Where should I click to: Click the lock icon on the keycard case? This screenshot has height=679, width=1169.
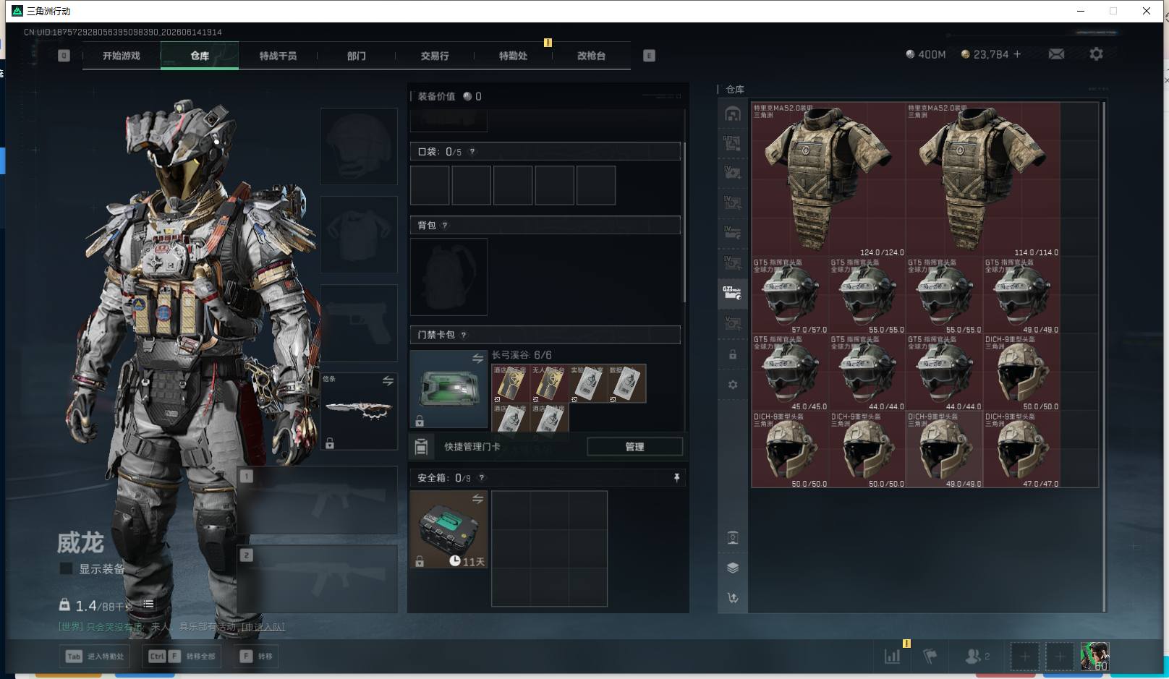420,421
